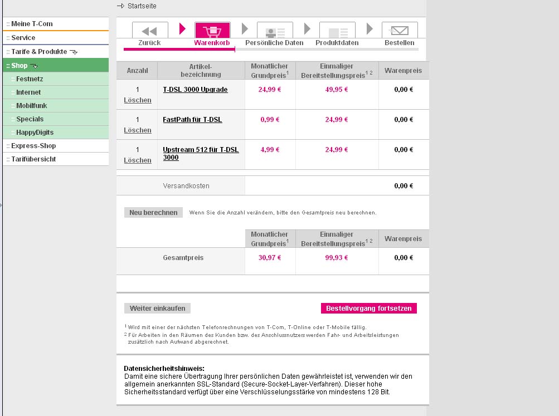Click the 0,99 € FastPath monthly price
Screen dimensions: 559x416
click(x=270, y=120)
